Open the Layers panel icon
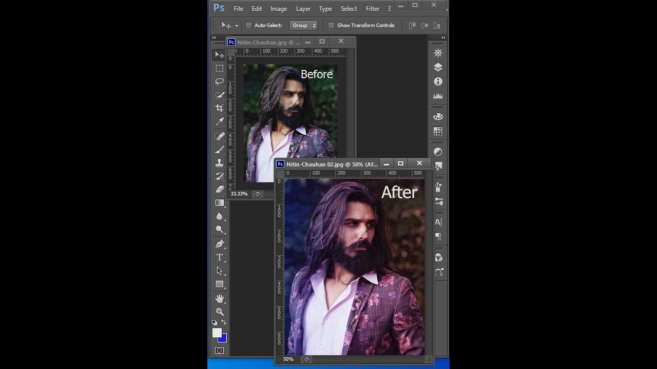This screenshot has height=369, width=657. click(438, 67)
